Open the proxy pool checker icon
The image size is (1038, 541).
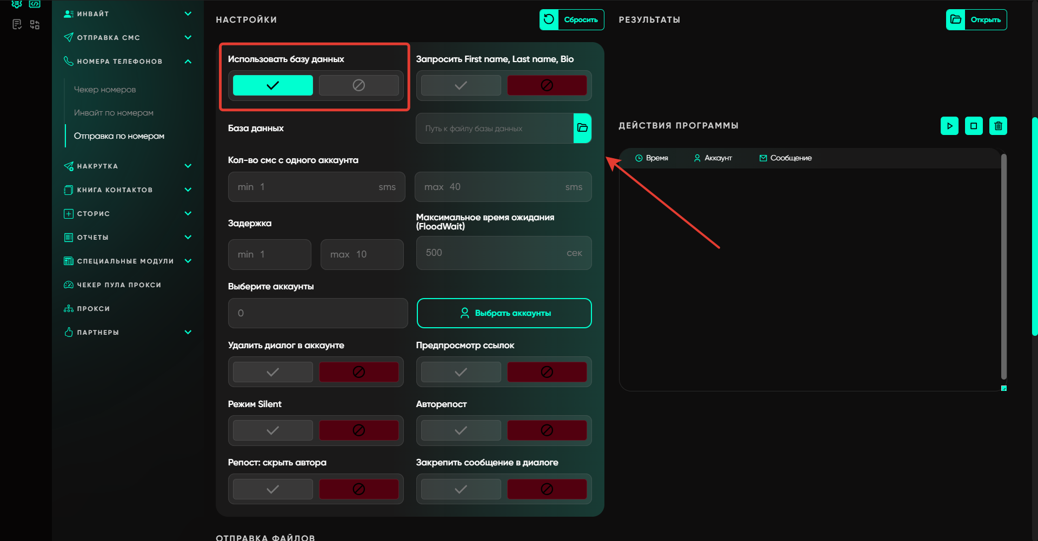[69, 285]
